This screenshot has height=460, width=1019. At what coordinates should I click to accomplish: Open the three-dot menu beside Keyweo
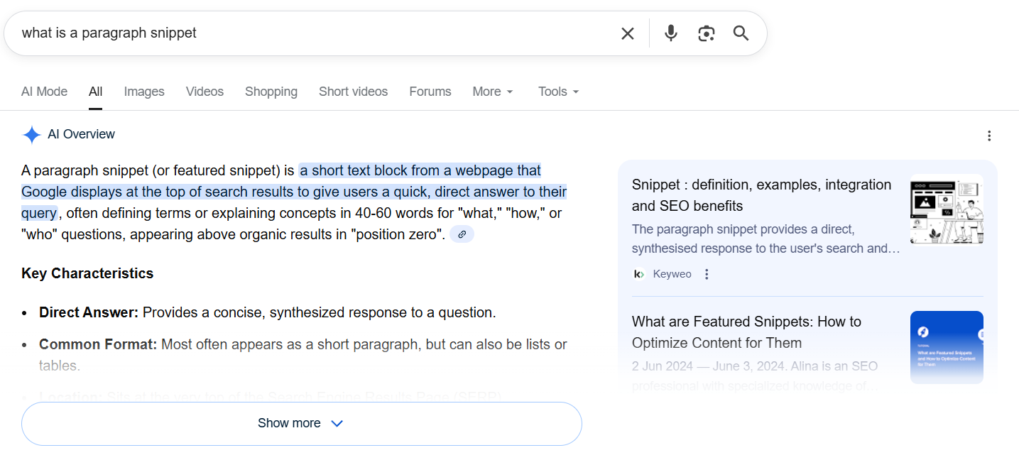[706, 273]
